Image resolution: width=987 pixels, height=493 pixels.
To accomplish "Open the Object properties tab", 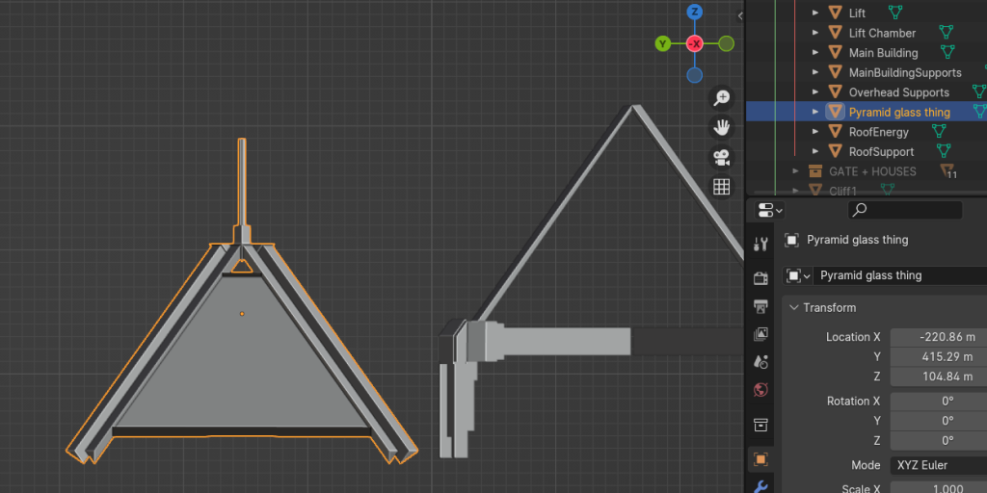I will [x=760, y=459].
